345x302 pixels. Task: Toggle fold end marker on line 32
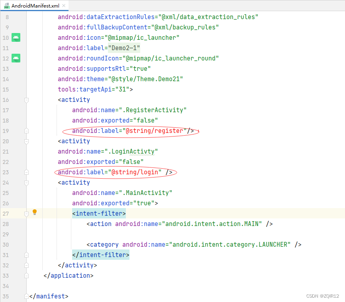26,265
